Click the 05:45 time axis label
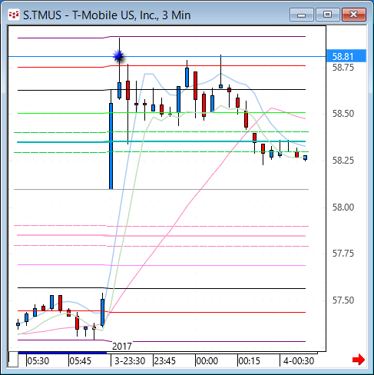Screen dimensions: 374x375 (x=80, y=361)
